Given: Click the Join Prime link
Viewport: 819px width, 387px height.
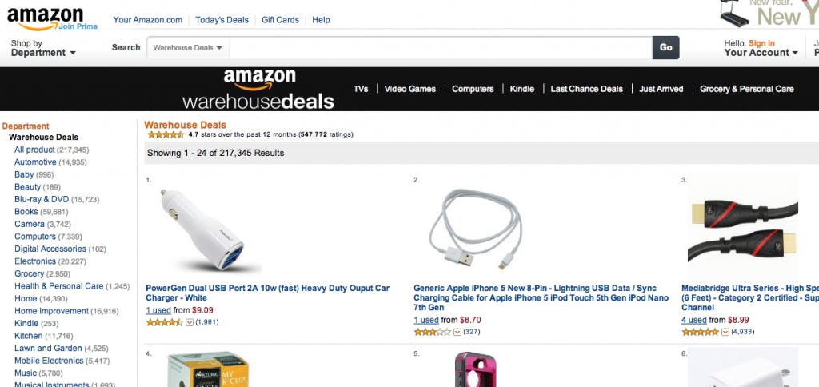Looking at the screenshot, I should point(78,26).
